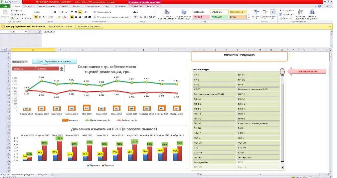Click the red clear filter arrow button
Image resolution: width=337 pixels, height=178 pixels.
click(x=307, y=72)
